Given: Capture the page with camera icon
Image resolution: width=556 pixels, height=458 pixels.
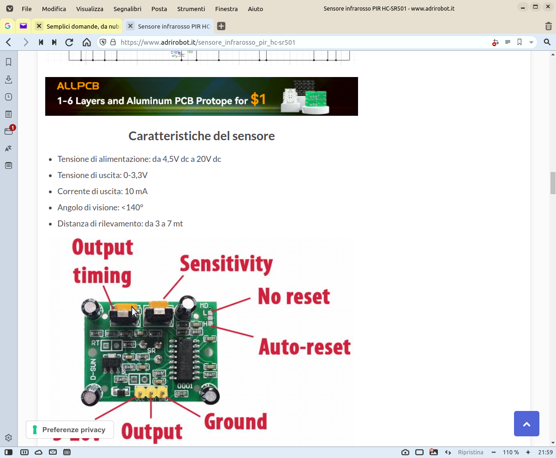Looking at the screenshot, I should (405, 452).
